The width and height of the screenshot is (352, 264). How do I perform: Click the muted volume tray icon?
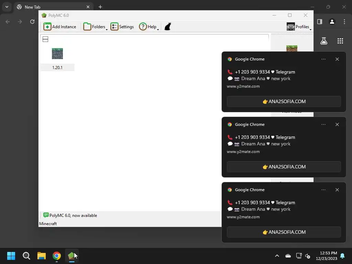pyautogui.click(x=308, y=256)
